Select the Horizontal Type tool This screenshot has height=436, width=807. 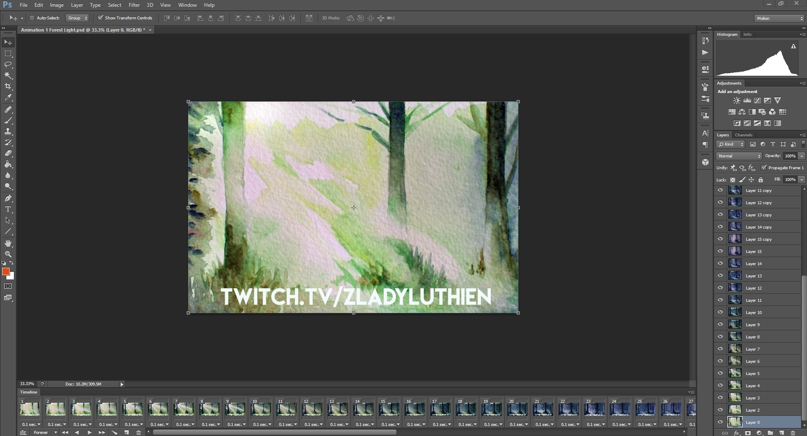pos(8,209)
